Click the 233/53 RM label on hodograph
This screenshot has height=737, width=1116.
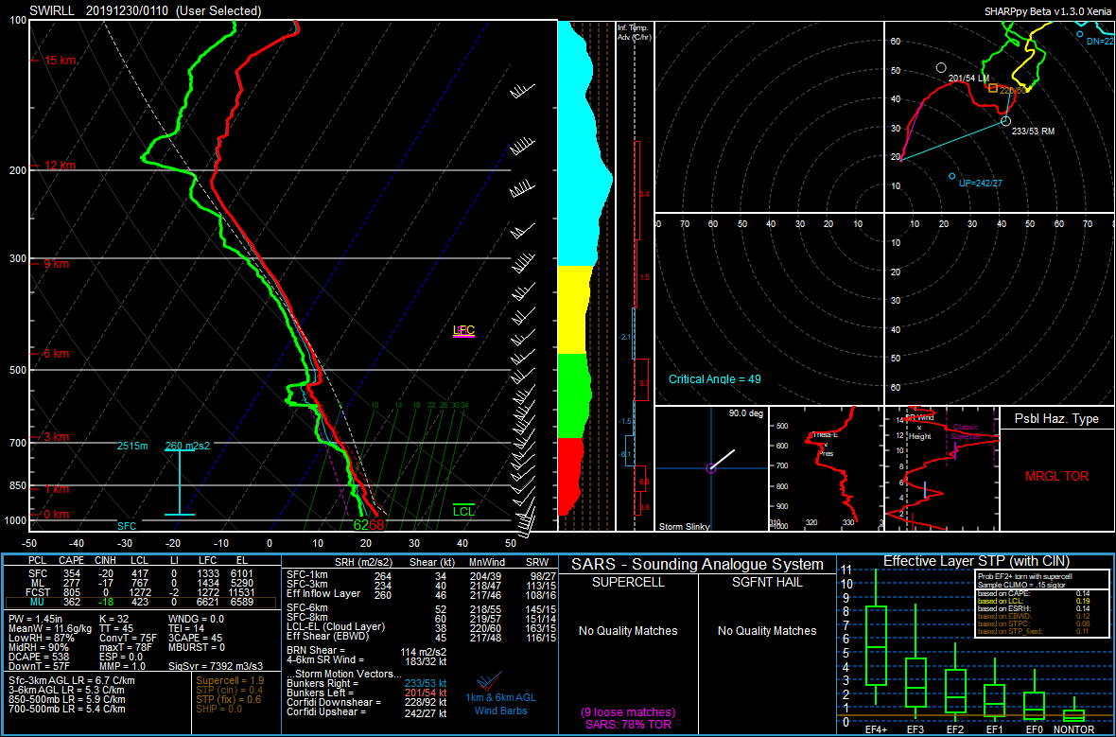[x=1033, y=132]
